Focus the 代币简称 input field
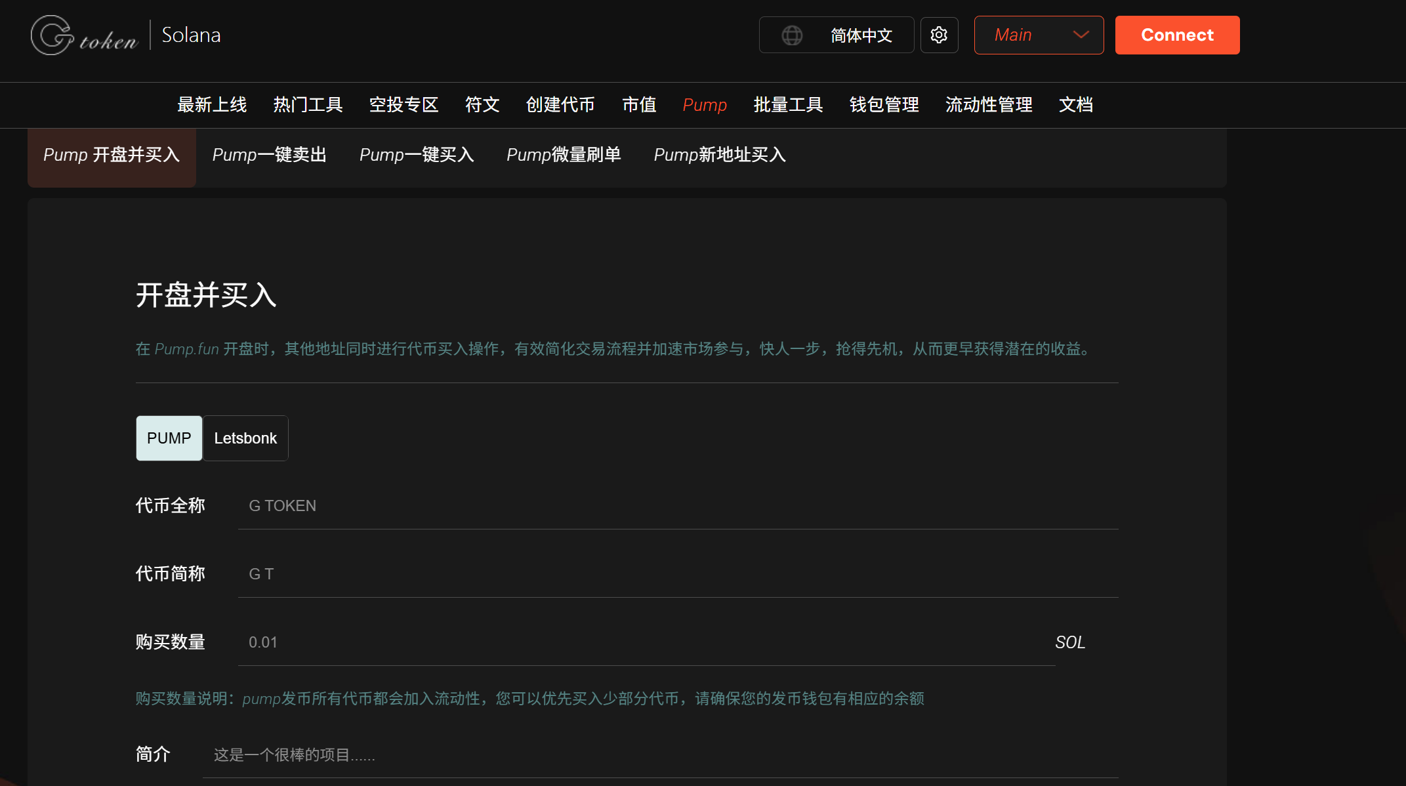1406x786 pixels. pos(678,574)
